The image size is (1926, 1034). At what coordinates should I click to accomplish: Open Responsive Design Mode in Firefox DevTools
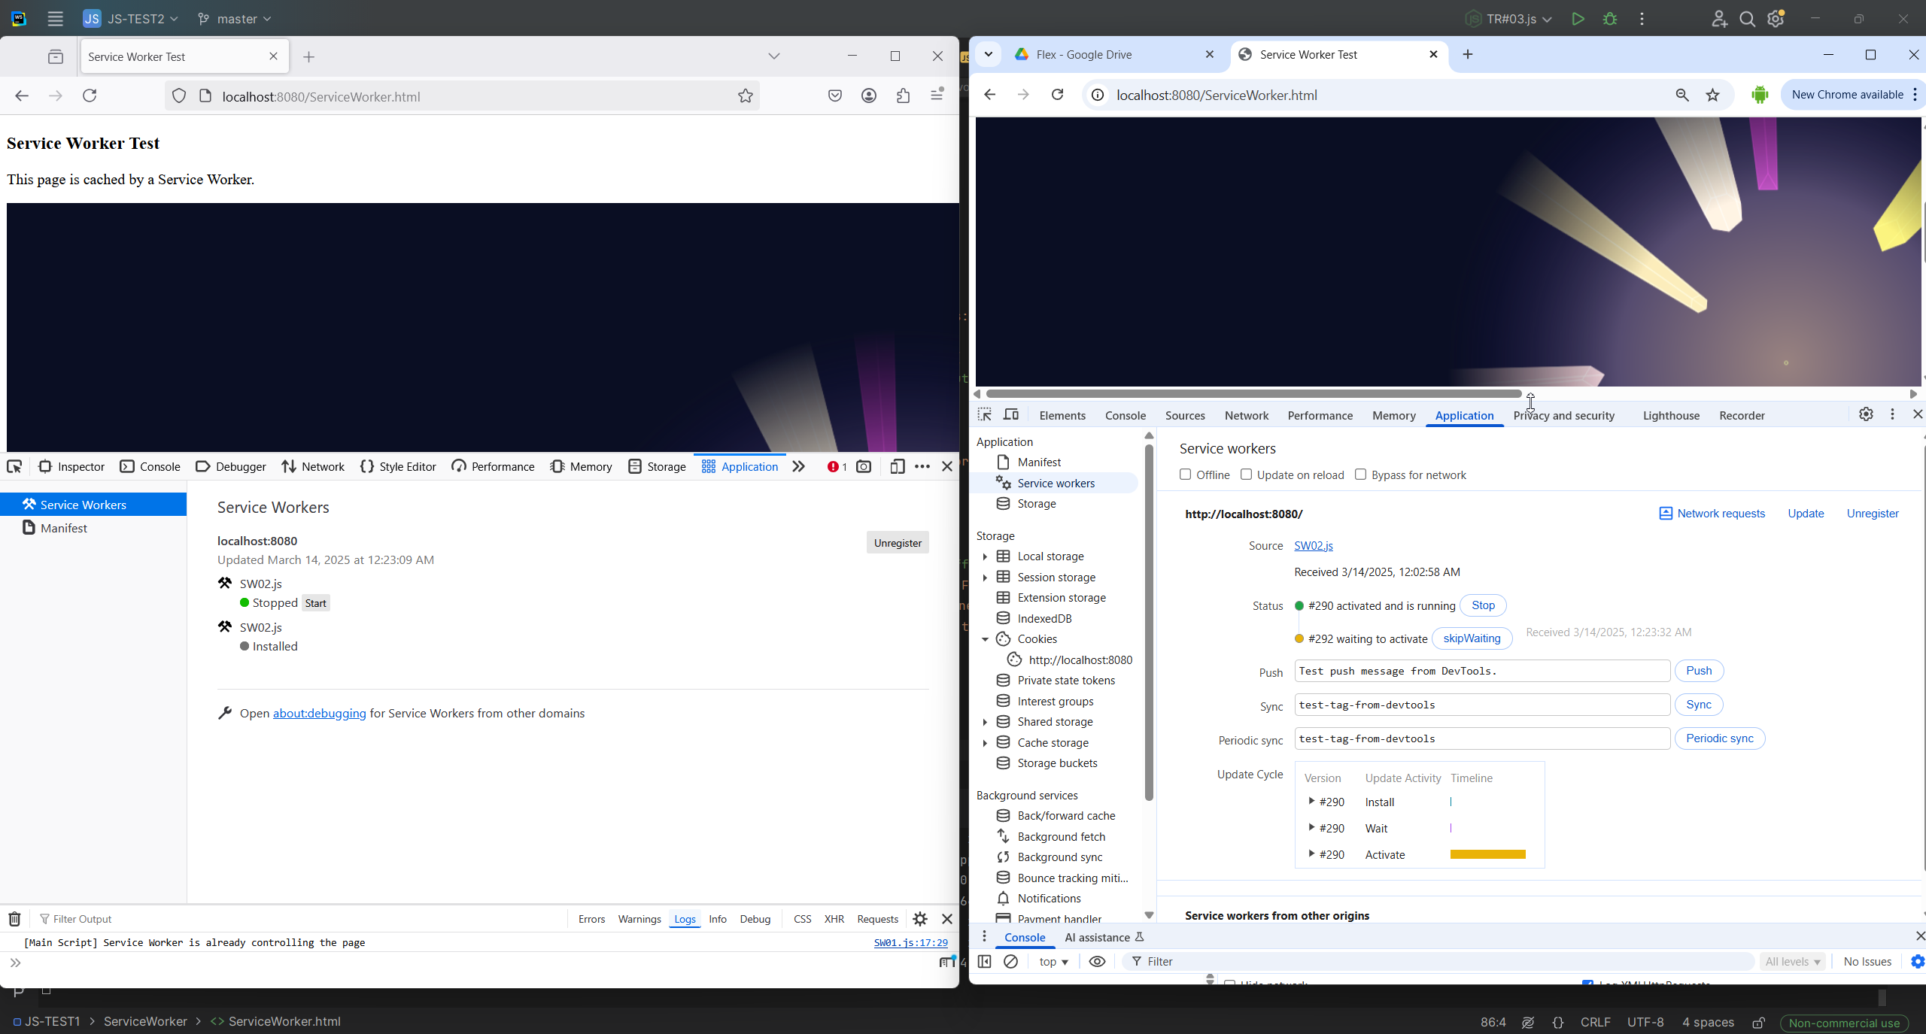coord(896,467)
